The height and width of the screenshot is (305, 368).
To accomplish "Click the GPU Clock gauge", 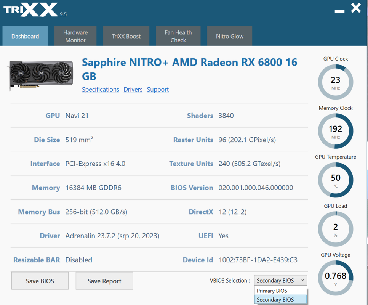I will [335, 82].
